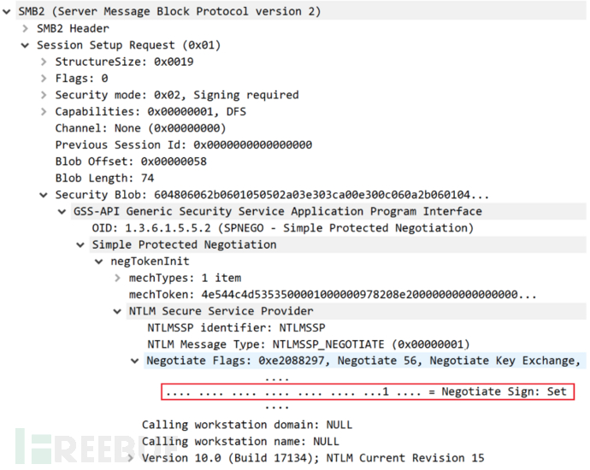Select the mechToken hex value row

[333, 295]
